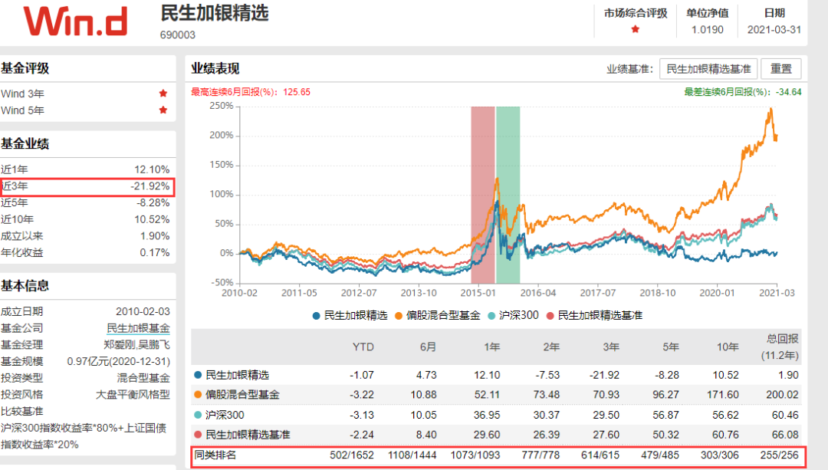Open the 民生加银精选基准 benchmark selector
828x470 pixels.
click(x=708, y=69)
